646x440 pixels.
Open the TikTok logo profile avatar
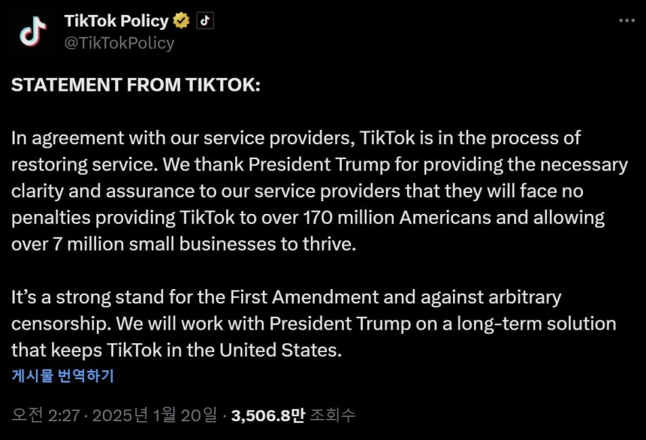click(33, 32)
